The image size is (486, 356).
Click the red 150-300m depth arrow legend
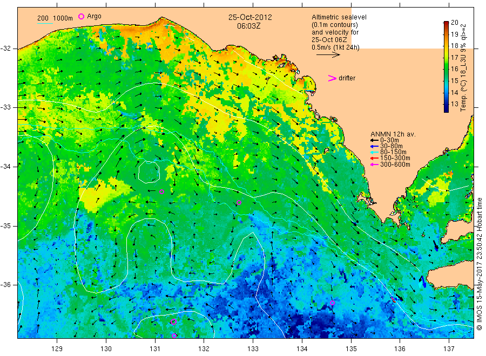click(374, 159)
